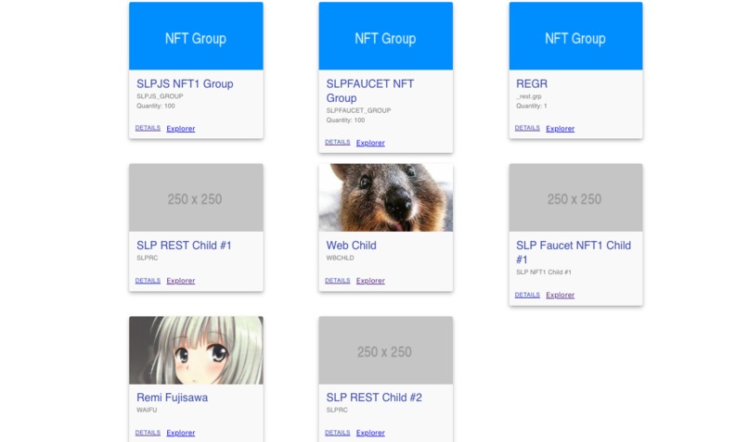
Task: Open Explorer link for SLPJS NFT1 Group
Action: 181,129
